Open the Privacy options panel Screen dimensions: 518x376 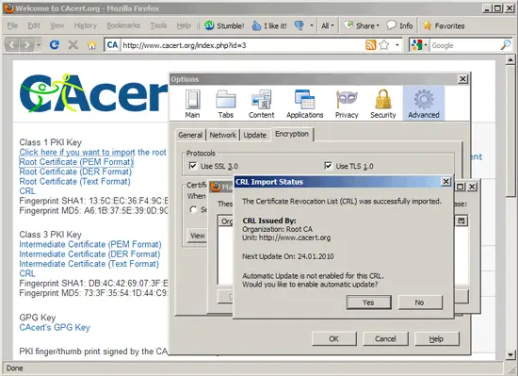tap(347, 104)
